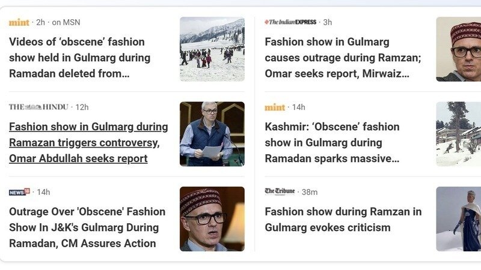Open the Indian Express 'causes outrage during Ramzan' headline

342,58
